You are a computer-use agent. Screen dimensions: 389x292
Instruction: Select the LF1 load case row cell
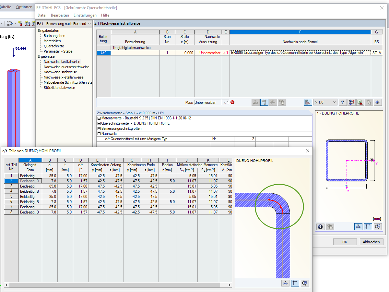103,53
